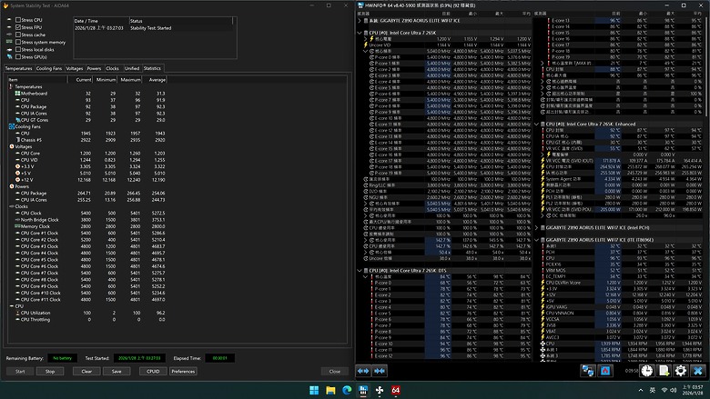Select the CPU Throttling row
The image size is (710, 399).
click(87, 319)
